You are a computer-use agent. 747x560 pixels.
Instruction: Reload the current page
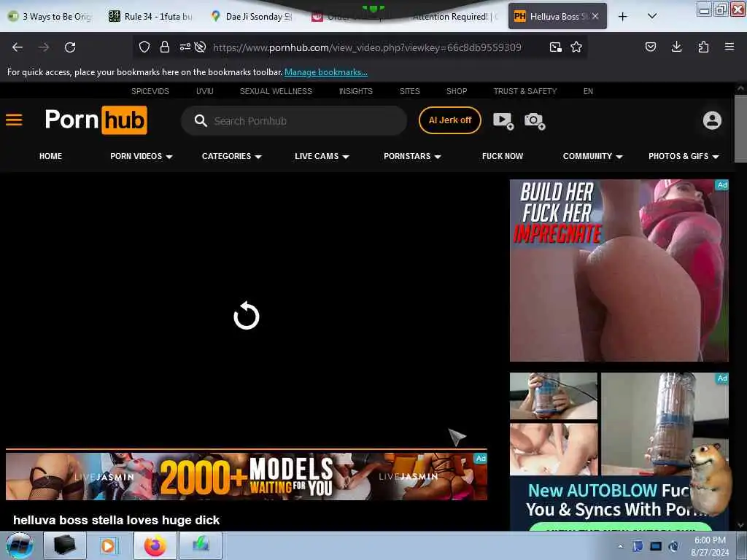point(70,47)
